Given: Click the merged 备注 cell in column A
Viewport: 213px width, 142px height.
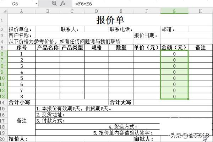Looking at the screenshot, I should pyautogui.click(x=21, y=121).
